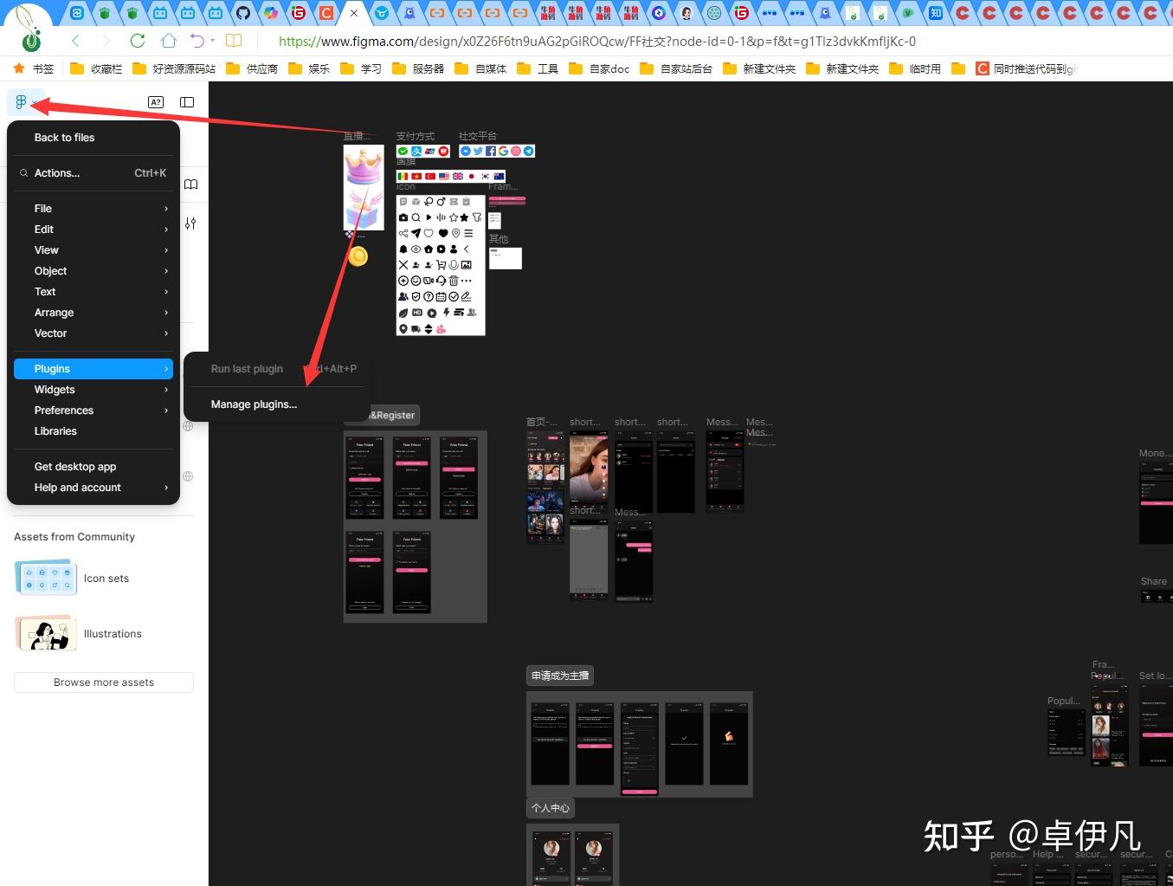The image size is (1173, 886).
Task: Open the Figma main menu logo button
Action: pyautogui.click(x=22, y=102)
